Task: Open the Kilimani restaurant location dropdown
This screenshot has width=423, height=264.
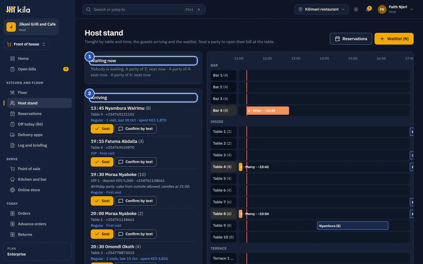Action: pyautogui.click(x=321, y=9)
